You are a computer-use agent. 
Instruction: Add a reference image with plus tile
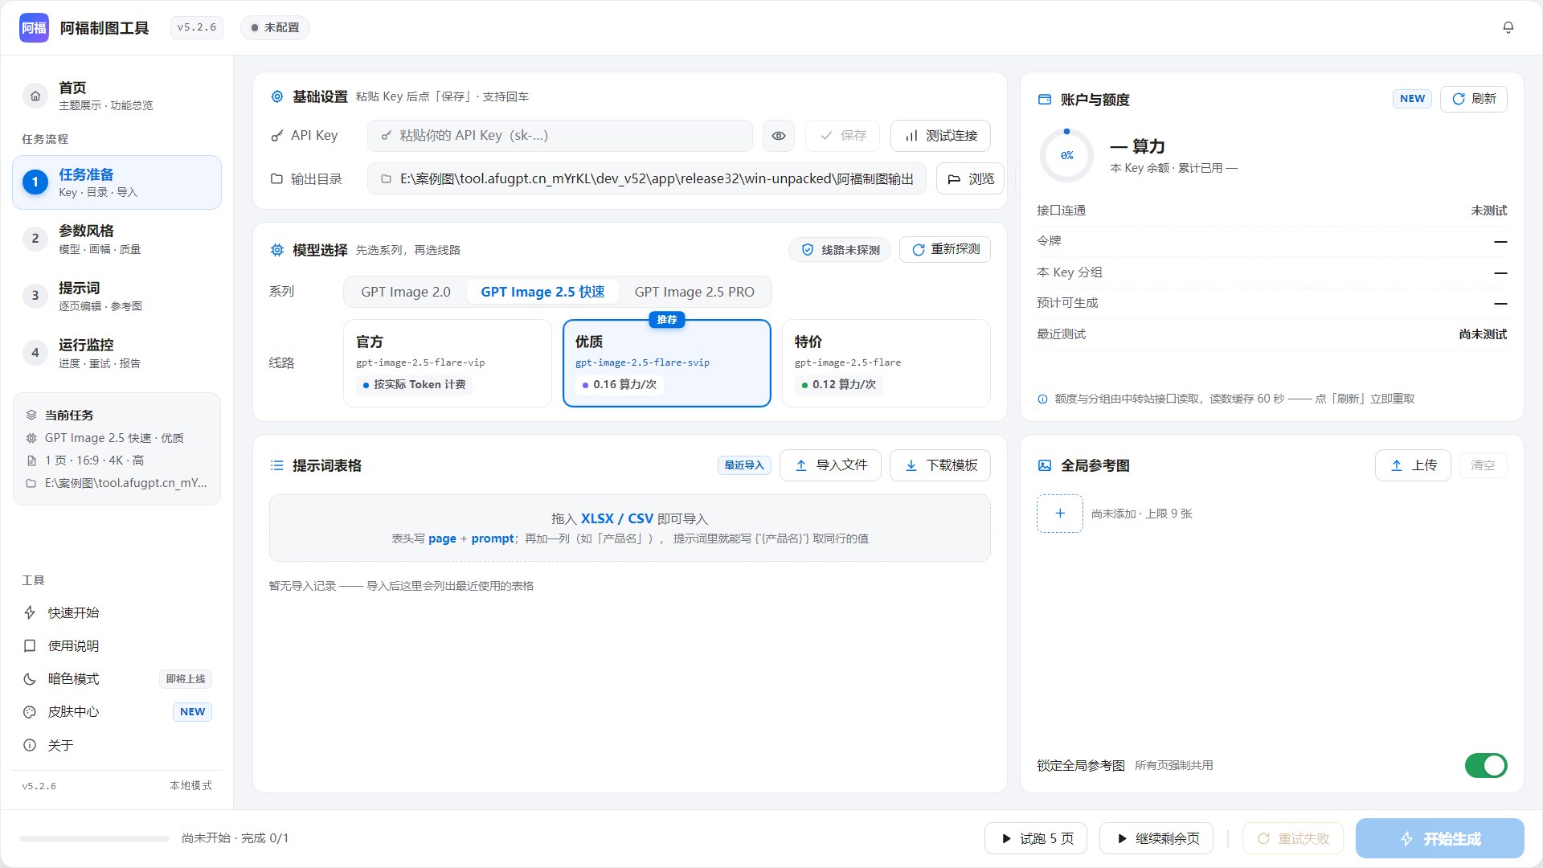(x=1060, y=514)
